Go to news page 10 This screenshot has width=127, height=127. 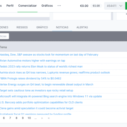point(29,118)
